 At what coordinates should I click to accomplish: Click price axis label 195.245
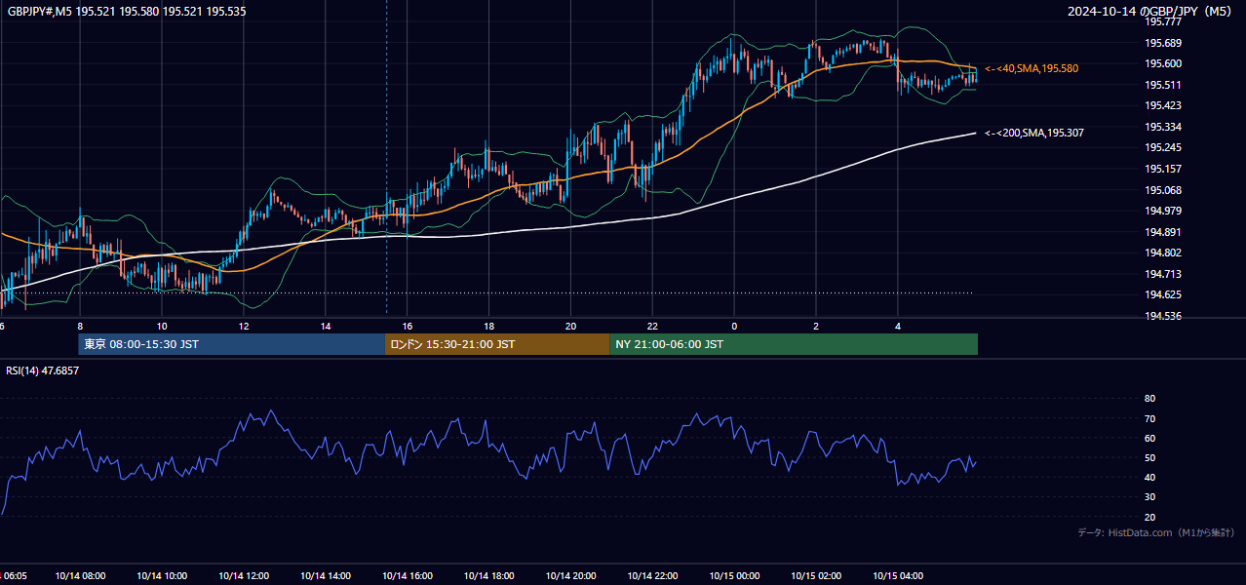[1162, 148]
